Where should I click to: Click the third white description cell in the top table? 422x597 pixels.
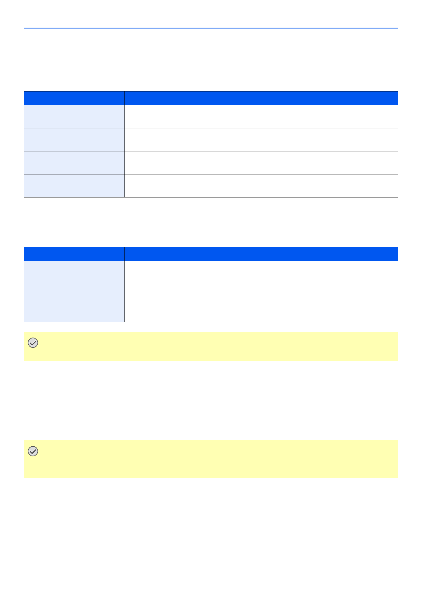click(x=261, y=163)
